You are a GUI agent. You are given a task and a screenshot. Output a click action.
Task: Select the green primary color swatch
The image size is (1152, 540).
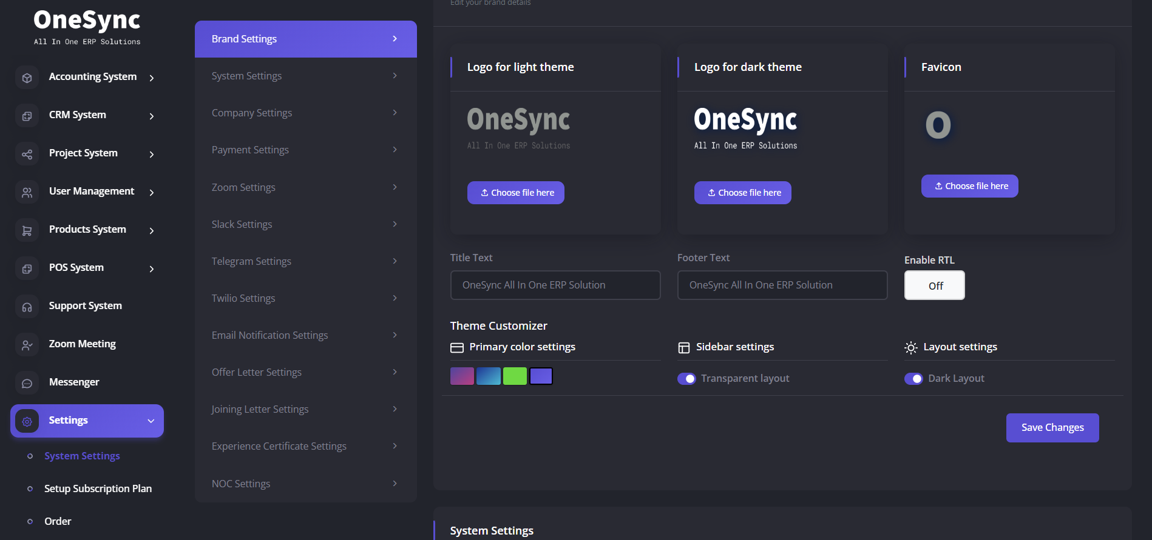point(515,376)
